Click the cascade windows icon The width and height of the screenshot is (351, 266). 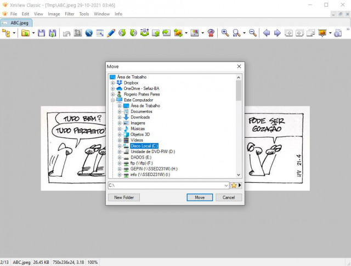311,33
